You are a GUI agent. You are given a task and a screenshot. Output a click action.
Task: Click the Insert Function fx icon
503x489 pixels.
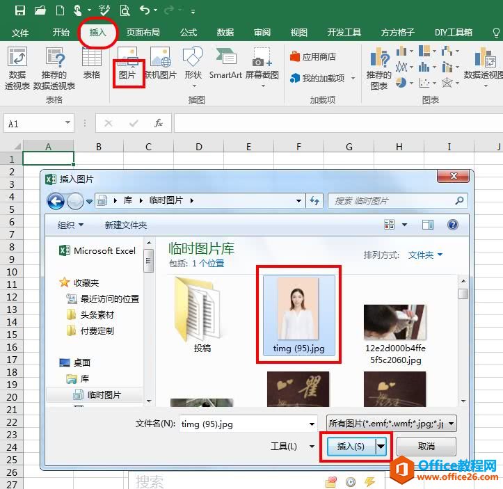click(159, 123)
